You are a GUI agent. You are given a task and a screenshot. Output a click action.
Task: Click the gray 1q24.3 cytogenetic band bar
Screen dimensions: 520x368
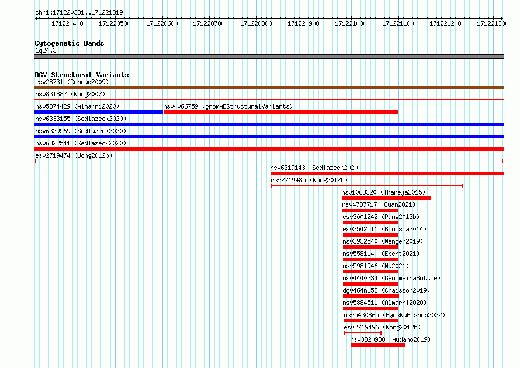[269, 57]
